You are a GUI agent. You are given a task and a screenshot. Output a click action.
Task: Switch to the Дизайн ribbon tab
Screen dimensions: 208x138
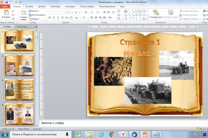coord(42,6)
